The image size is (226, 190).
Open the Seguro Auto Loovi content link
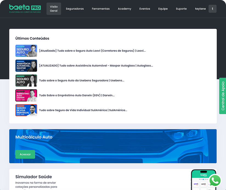click(x=92, y=51)
